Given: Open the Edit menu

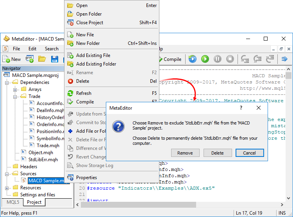Looking at the screenshot, I should 32,49.
